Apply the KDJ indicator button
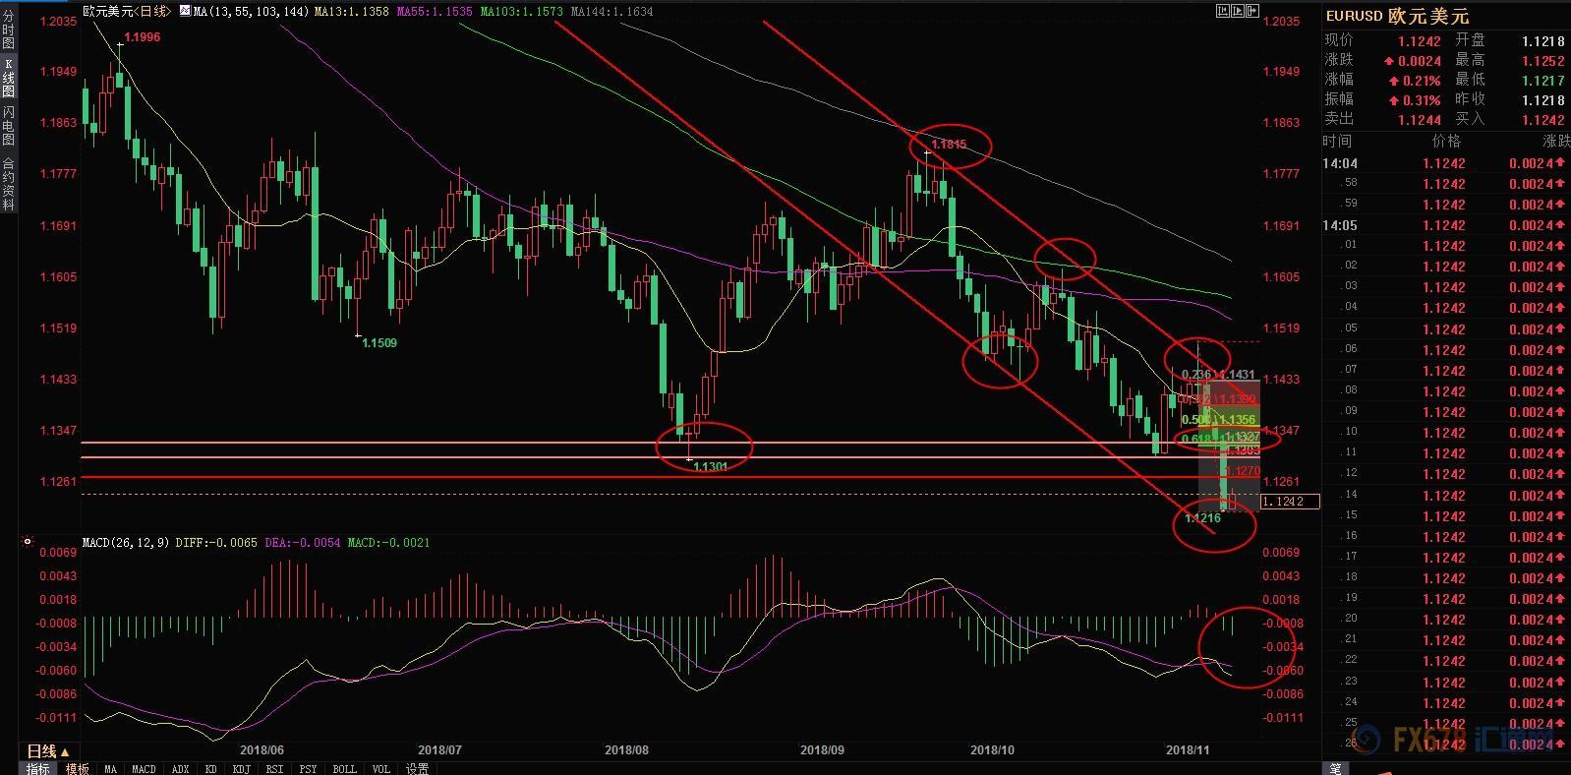The height and width of the screenshot is (775, 1571). (241, 769)
